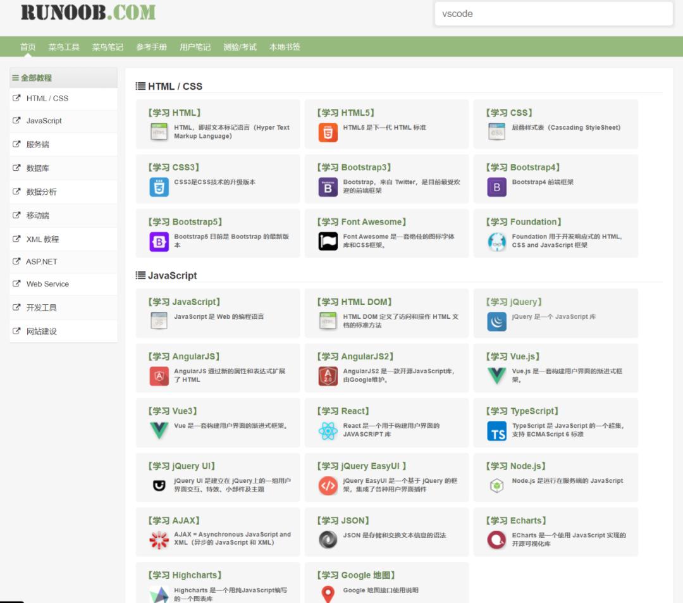
Task: Click the blue CSS3 shield icon
Action: pos(159,187)
